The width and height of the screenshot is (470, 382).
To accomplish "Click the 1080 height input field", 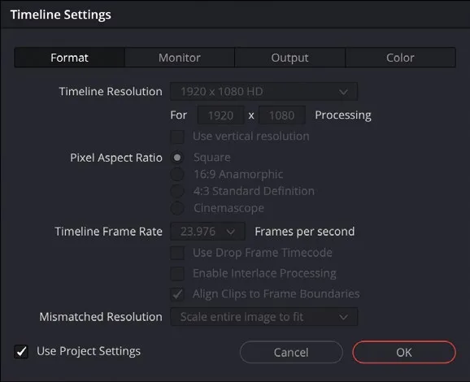I will [x=282, y=115].
